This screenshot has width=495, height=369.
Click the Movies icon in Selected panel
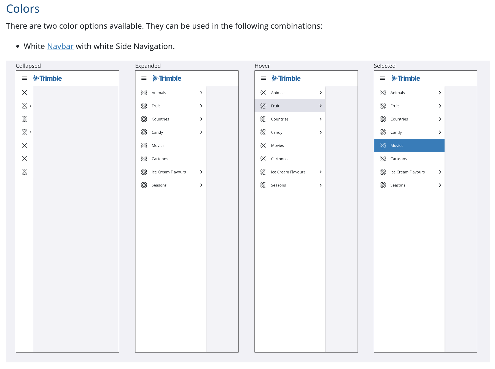pyautogui.click(x=383, y=145)
